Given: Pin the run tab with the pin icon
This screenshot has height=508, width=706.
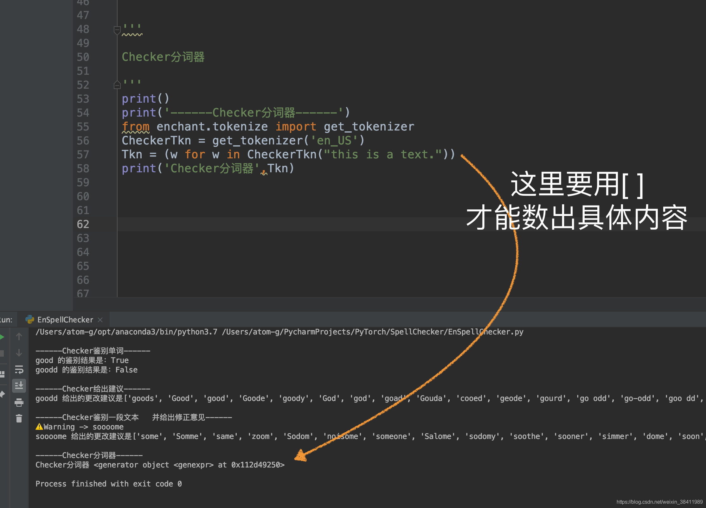Looking at the screenshot, I should (x=2, y=394).
